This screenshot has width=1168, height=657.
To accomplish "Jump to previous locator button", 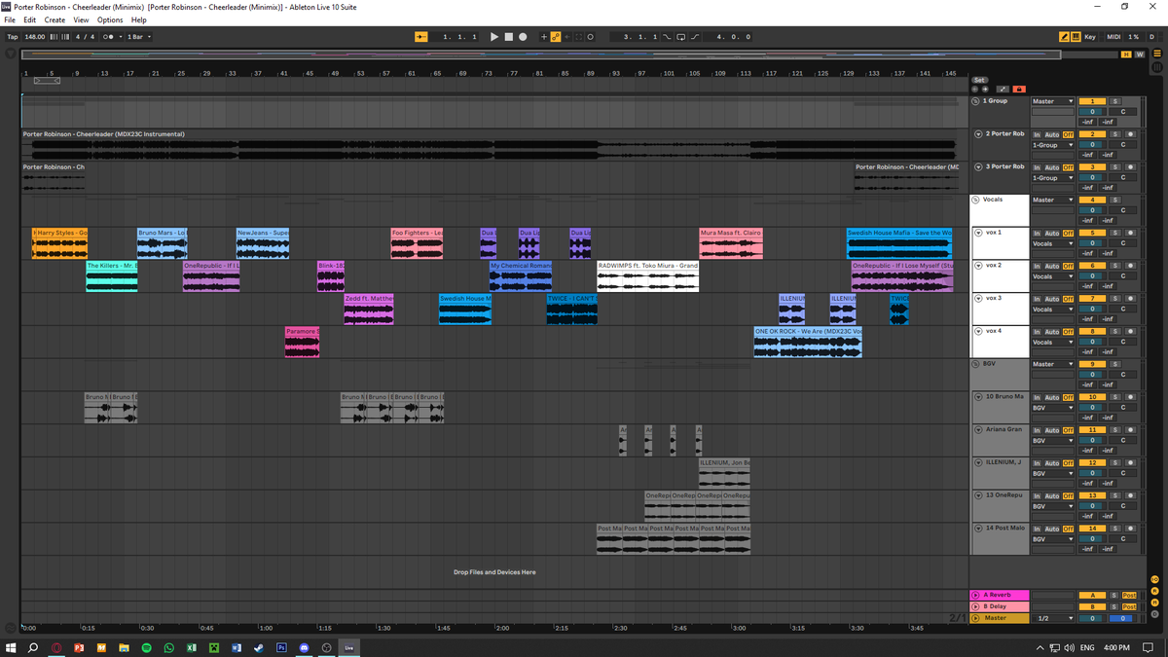I will (974, 89).
